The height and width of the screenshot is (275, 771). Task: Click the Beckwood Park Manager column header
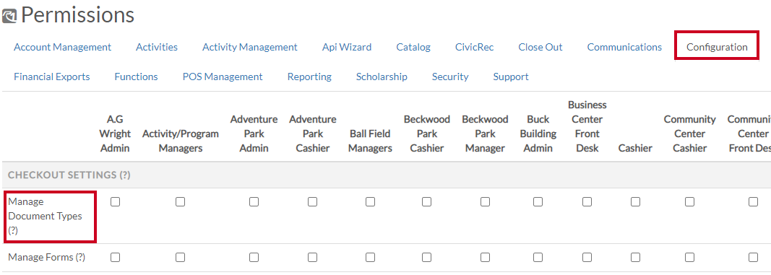486,134
